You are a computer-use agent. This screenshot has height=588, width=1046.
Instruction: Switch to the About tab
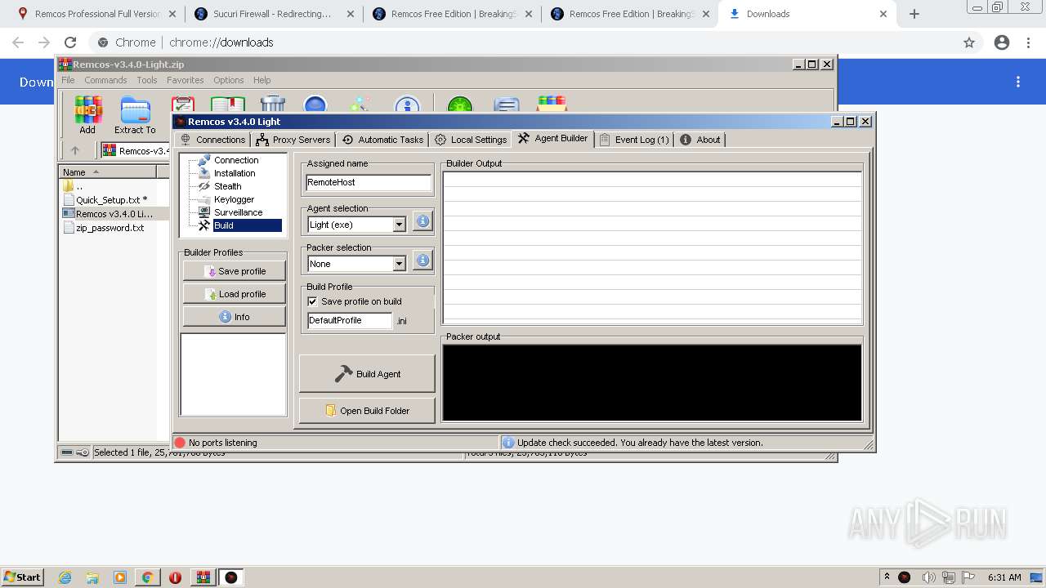pyautogui.click(x=700, y=140)
